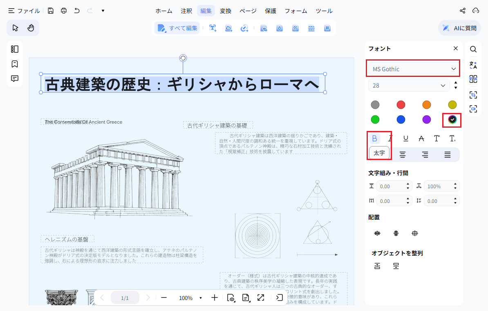Image resolution: width=488 pixels, height=311 pixels.
Task: Click the line spacing 100% field
Action: 441,186
